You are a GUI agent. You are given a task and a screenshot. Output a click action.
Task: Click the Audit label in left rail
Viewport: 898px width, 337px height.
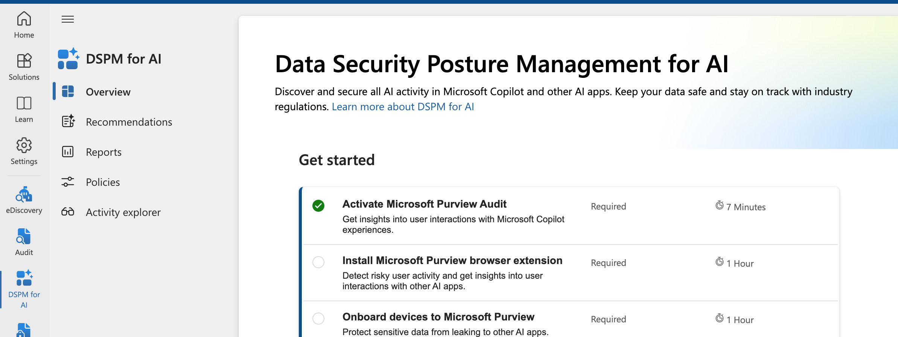coord(24,252)
